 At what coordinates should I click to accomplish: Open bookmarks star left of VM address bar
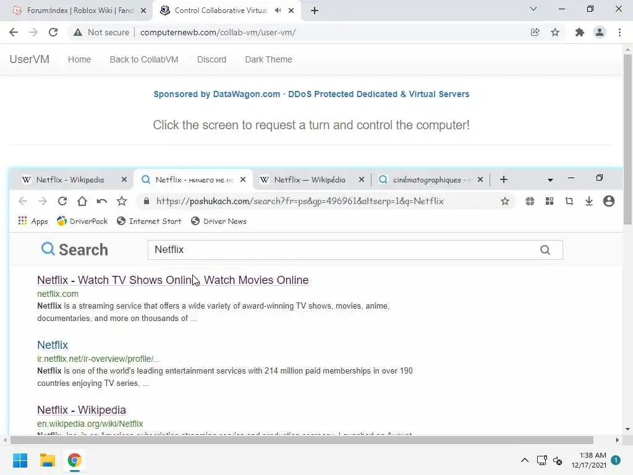122,201
